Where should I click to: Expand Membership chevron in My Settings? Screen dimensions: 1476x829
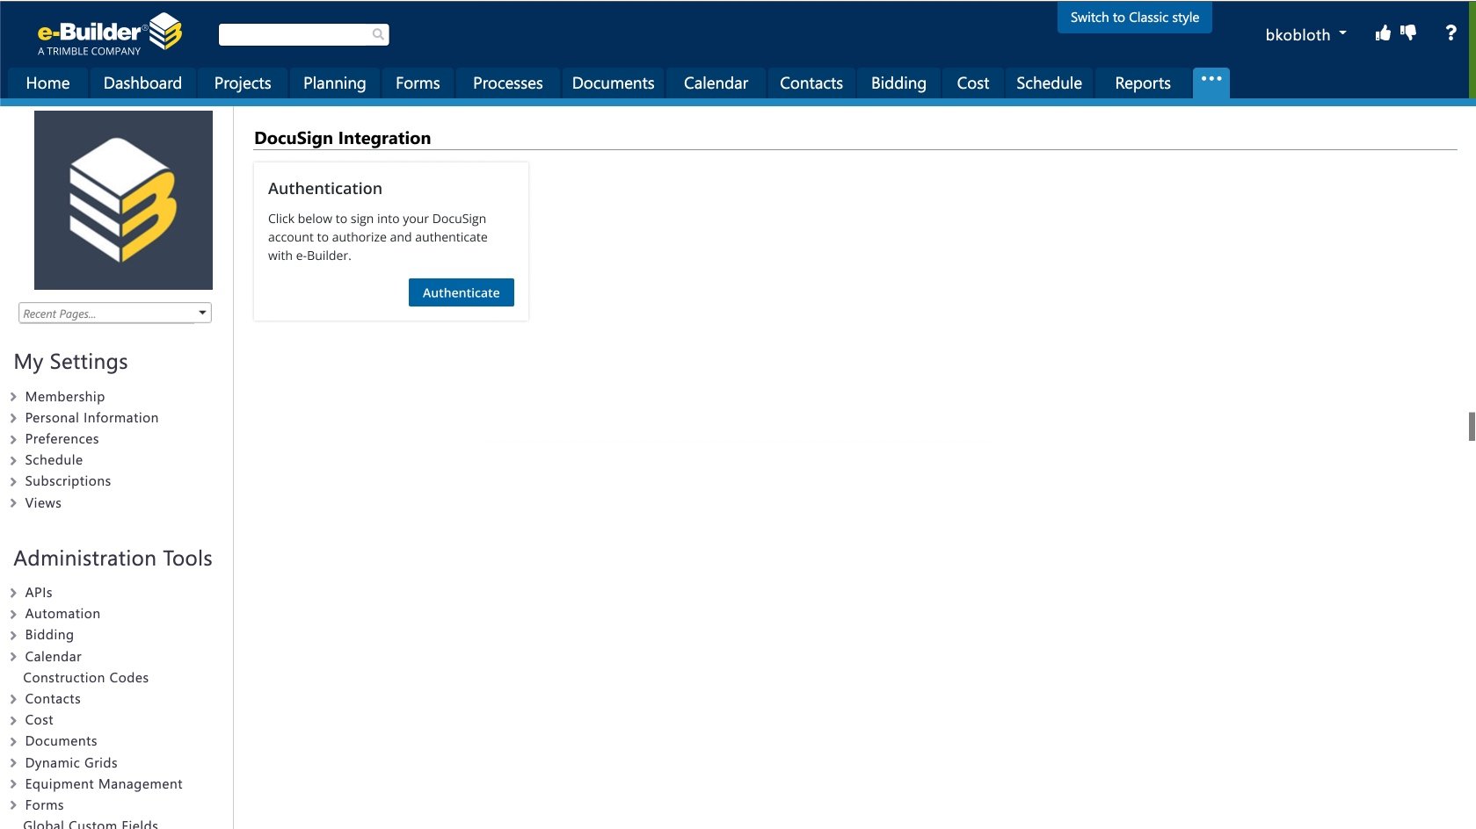coord(13,397)
